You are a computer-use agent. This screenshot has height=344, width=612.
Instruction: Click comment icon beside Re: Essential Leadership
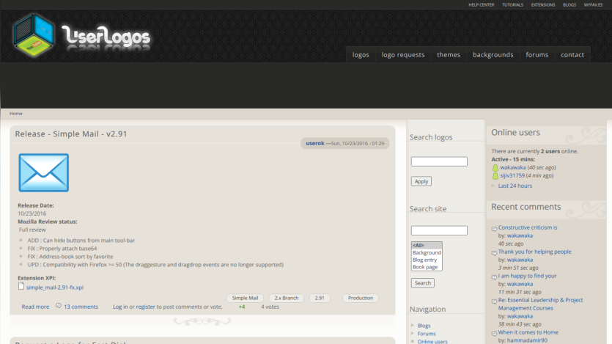494,301
